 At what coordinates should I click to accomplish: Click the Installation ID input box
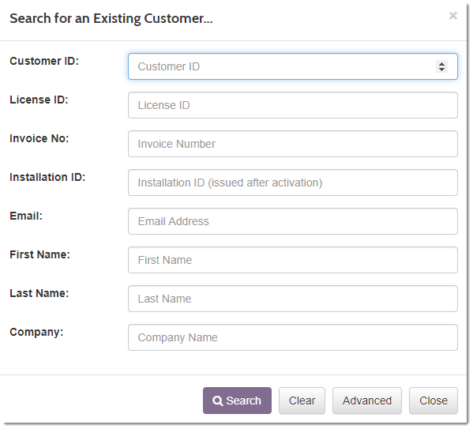pyautogui.click(x=293, y=183)
